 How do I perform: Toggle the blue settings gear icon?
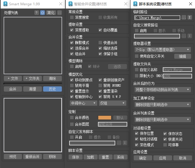pos(43,13)
